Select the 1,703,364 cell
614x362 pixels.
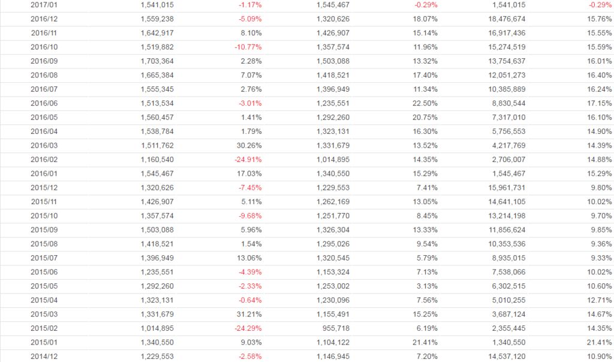coord(157,61)
